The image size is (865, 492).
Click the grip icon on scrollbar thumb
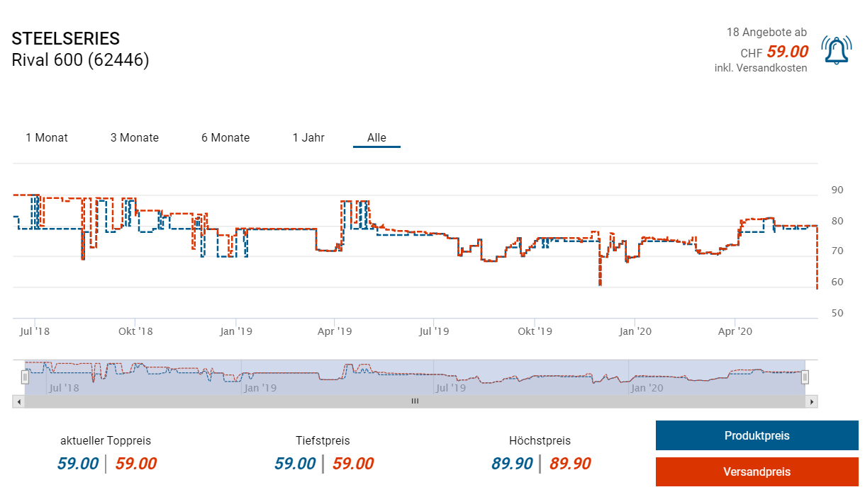[x=415, y=401]
